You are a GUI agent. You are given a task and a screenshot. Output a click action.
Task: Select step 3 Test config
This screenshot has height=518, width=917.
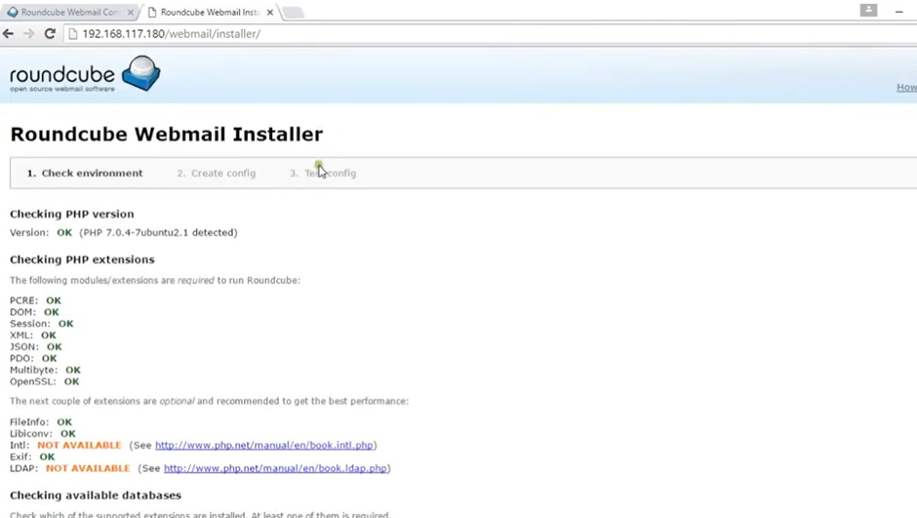tap(323, 173)
